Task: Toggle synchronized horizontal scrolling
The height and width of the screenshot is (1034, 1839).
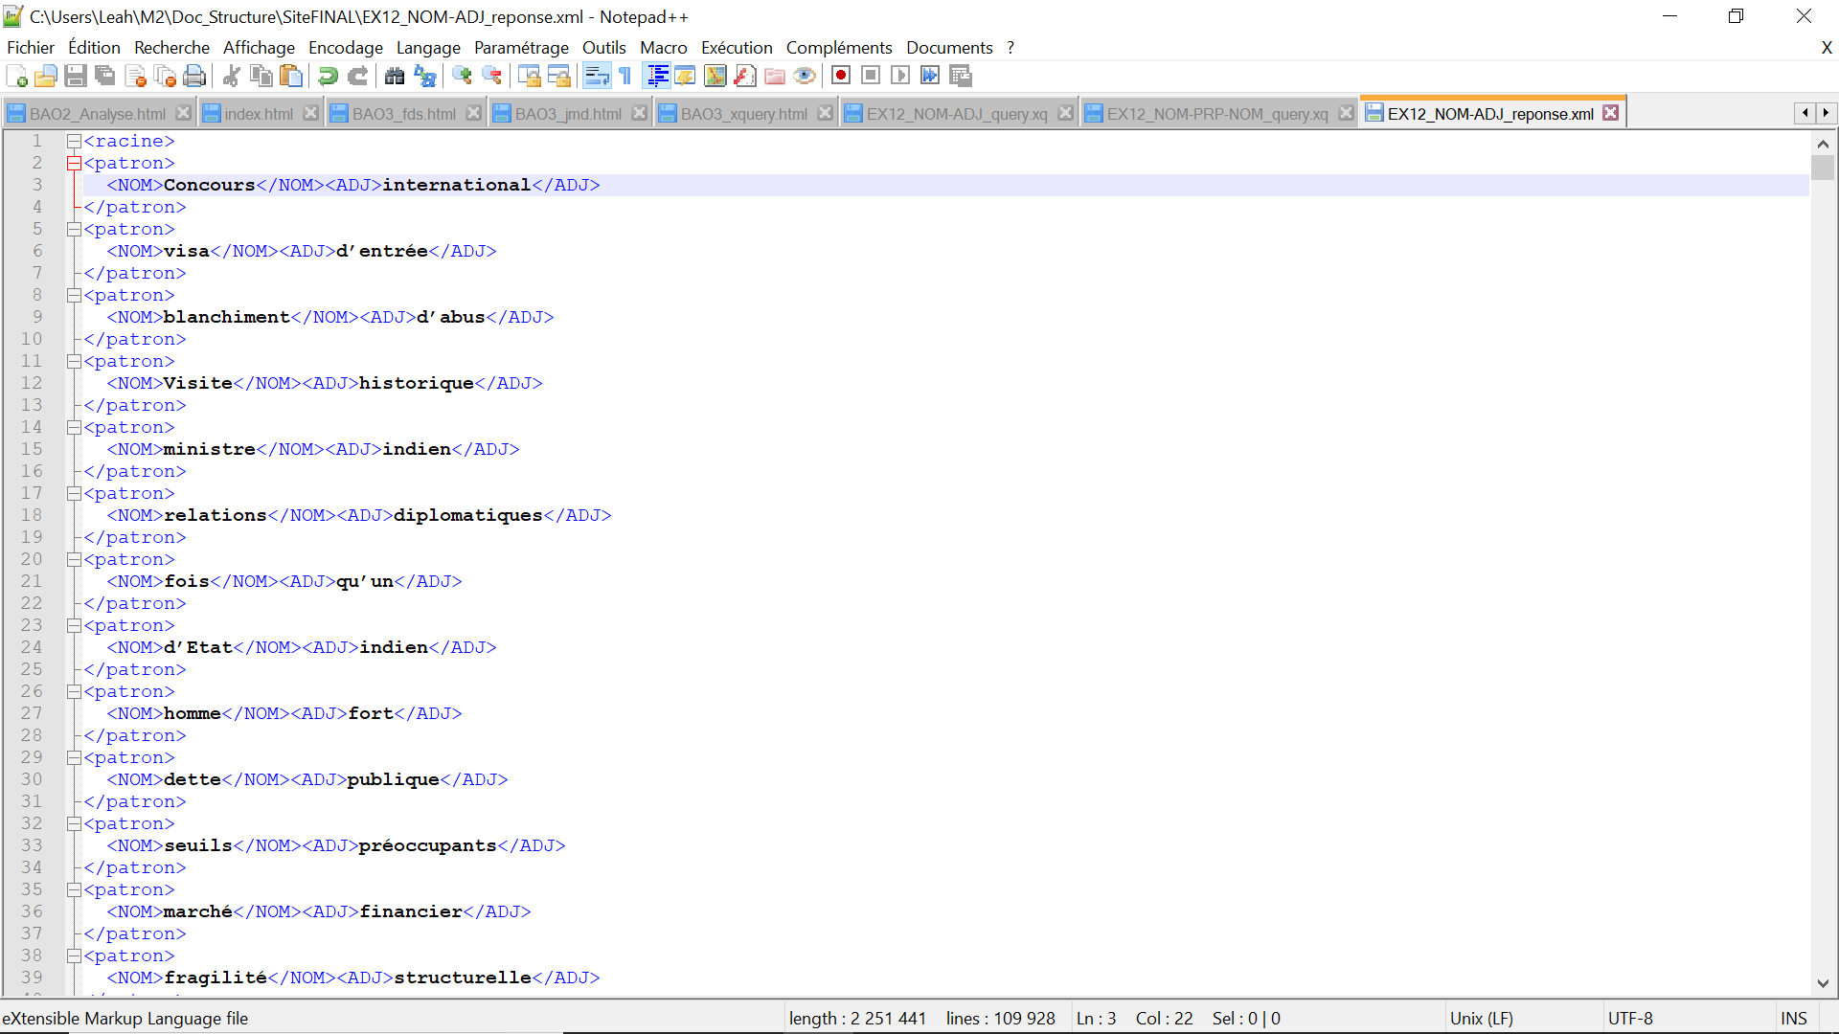Action: (x=558, y=77)
